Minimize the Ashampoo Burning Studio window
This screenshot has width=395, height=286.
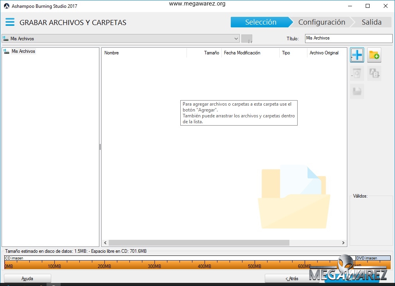[350, 6]
